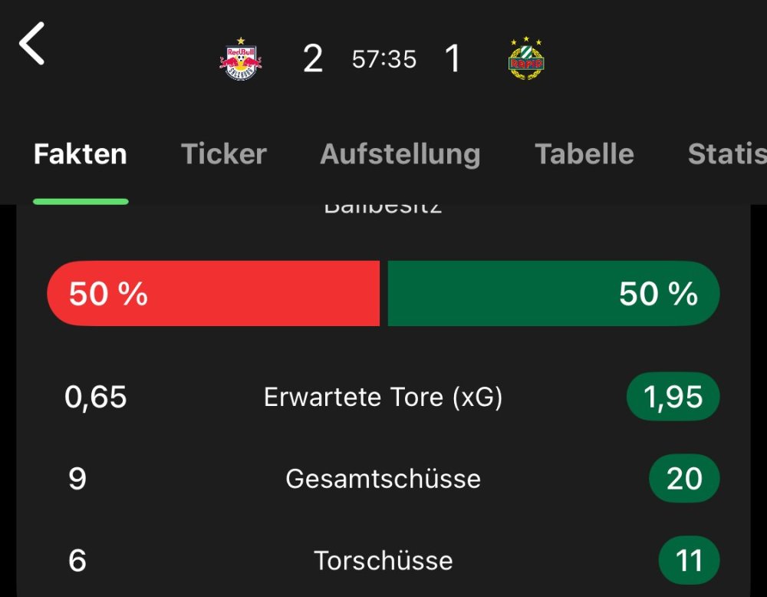Go to the partially visible Statistik tab
This screenshot has height=597, width=767.
tap(726, 154)
